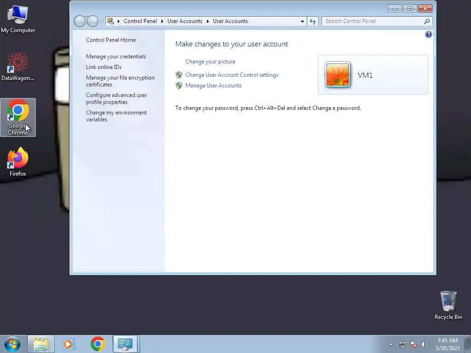Open the My Computer desktop icon

(x=18, y=19)
